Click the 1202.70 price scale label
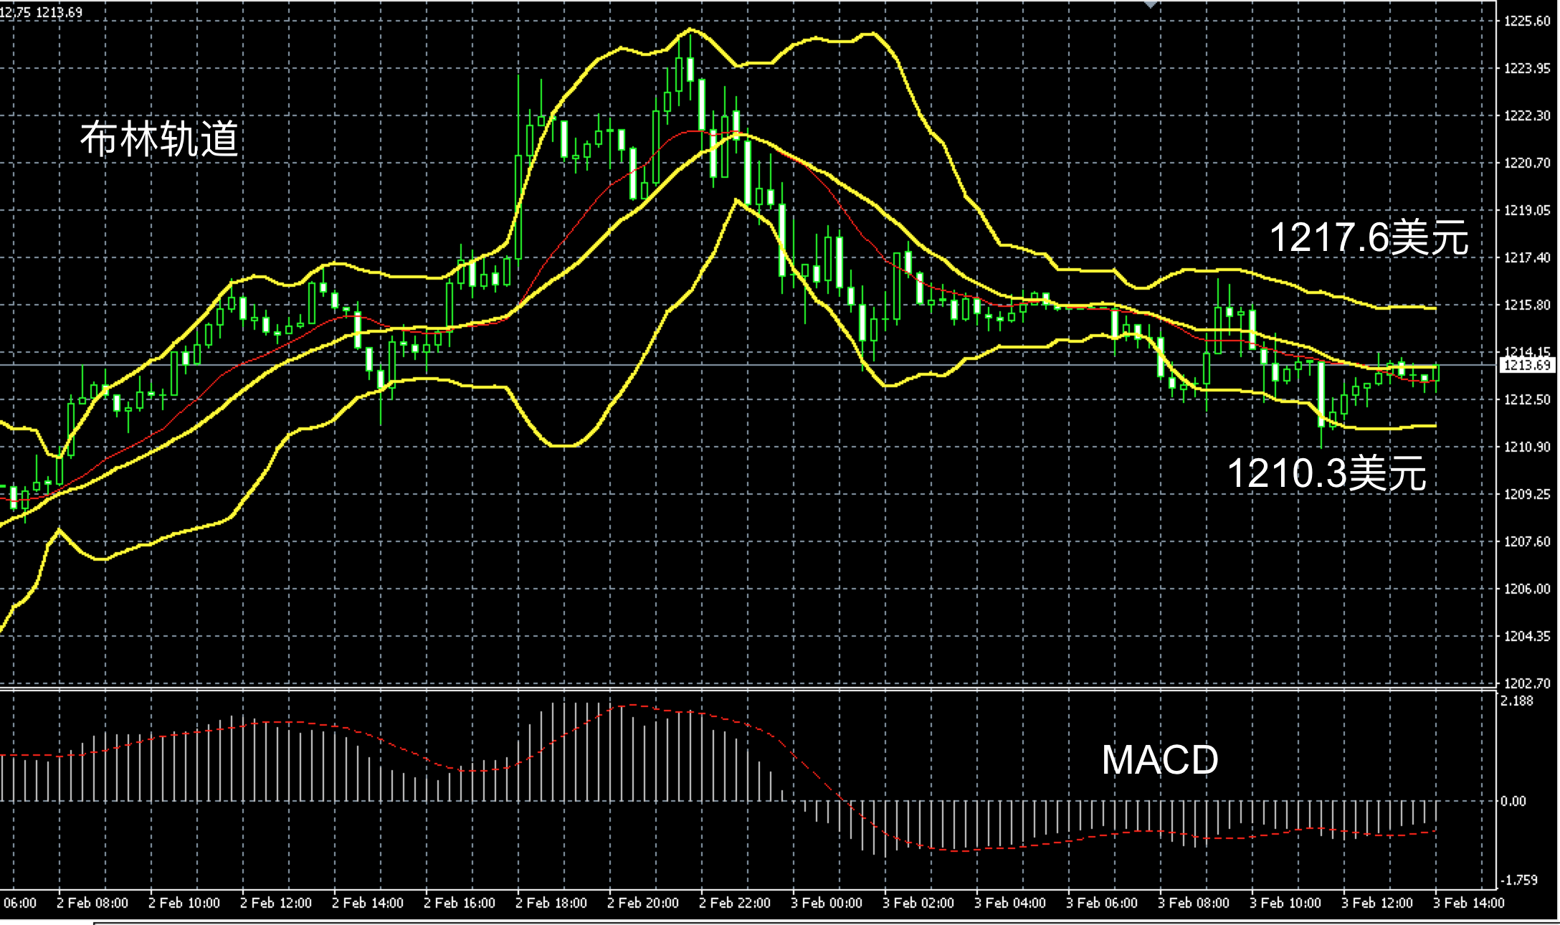Image resolution: width=1560 pixels, height=925 pixels. [1526, 683]
